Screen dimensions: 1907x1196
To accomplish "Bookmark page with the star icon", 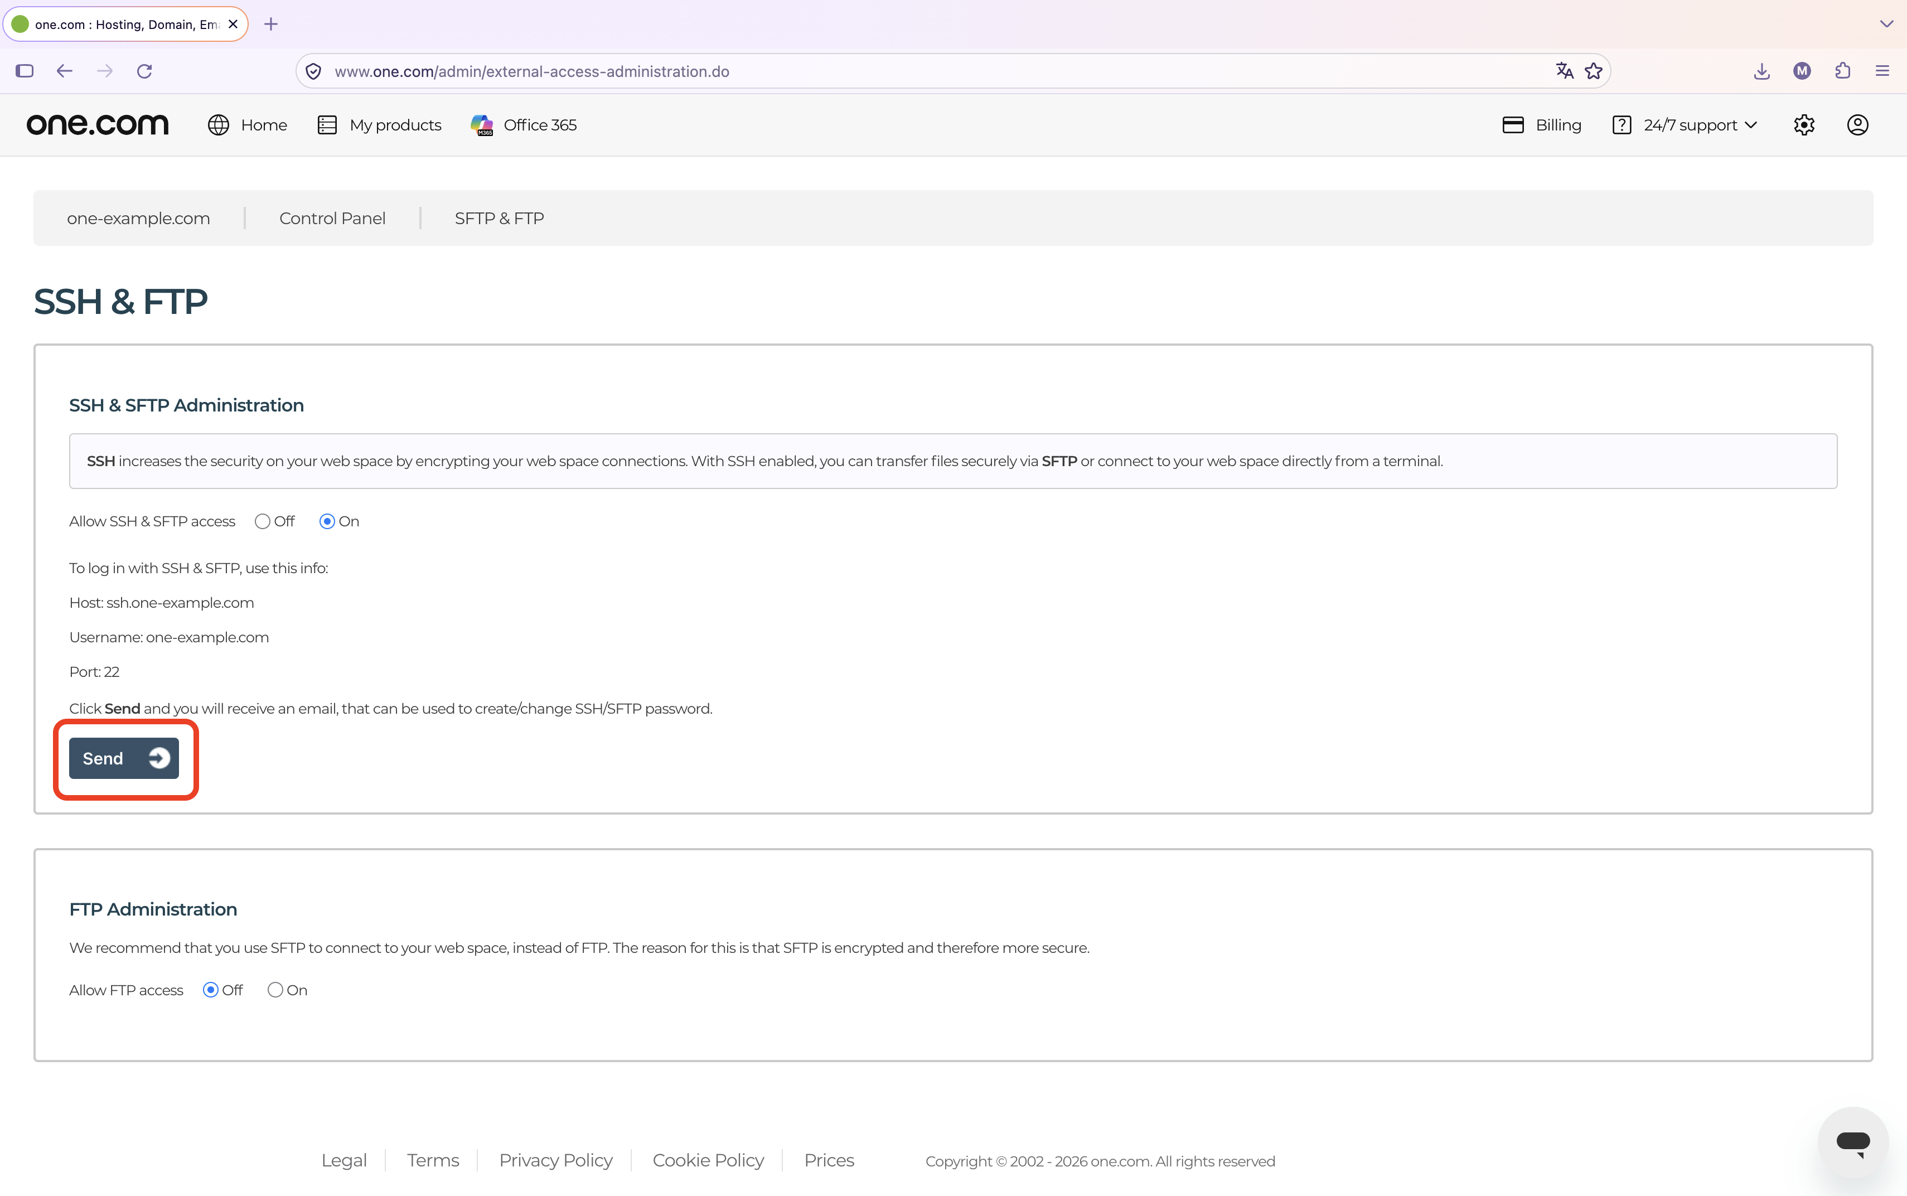I will point(1593,71).
